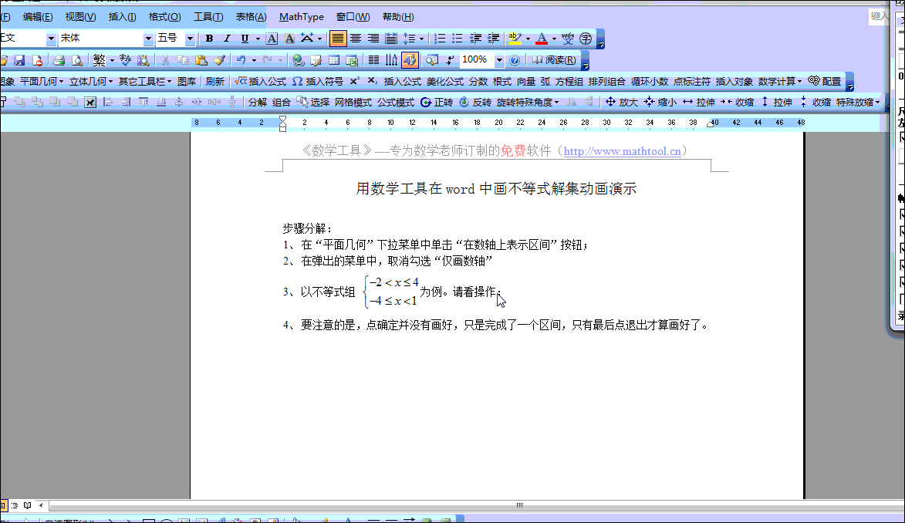
Task: Apply character border
Action: click(272, 39)
